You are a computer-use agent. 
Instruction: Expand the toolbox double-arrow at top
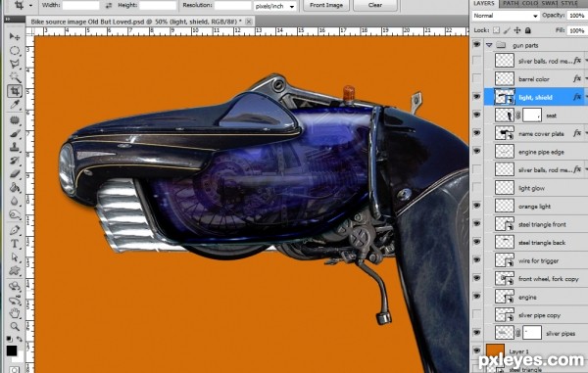coord(8,19)
